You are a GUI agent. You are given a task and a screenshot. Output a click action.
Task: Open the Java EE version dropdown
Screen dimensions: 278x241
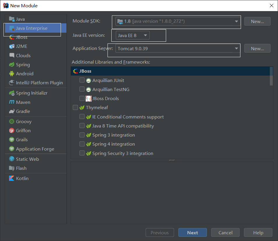point(132,35)
